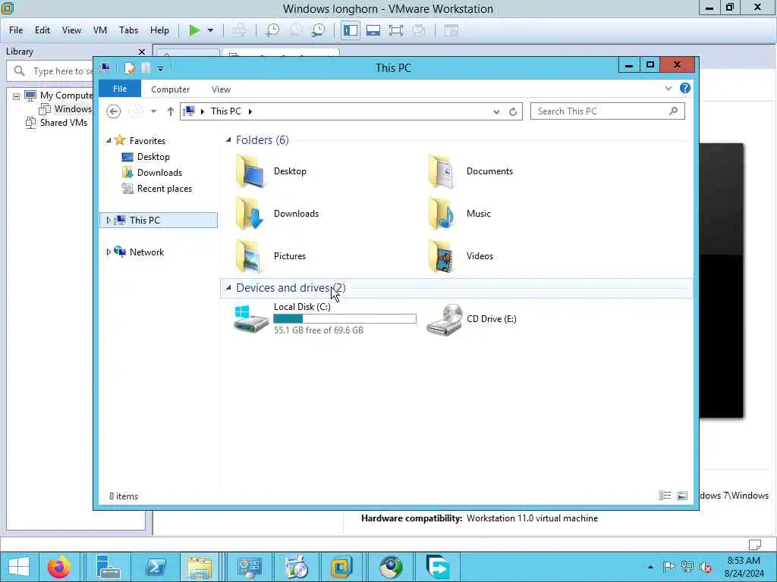Power on the VM with green play button

tap(194, 30)
